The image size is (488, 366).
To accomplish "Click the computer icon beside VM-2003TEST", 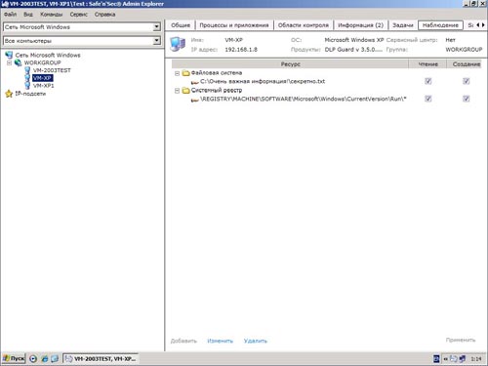I will [x=27, y=70].
